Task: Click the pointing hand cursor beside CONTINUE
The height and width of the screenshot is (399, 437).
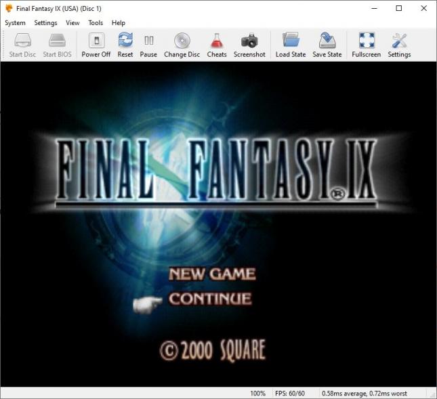Action: pos(148,304)
